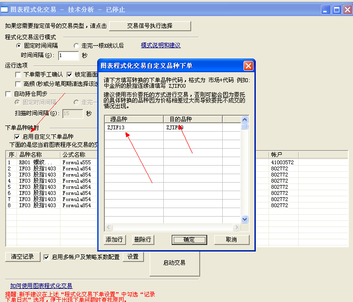This screenshot has height=302, width=353.
Task: Click the 时间间隔 seconds input field
Action: coord(68,56)
